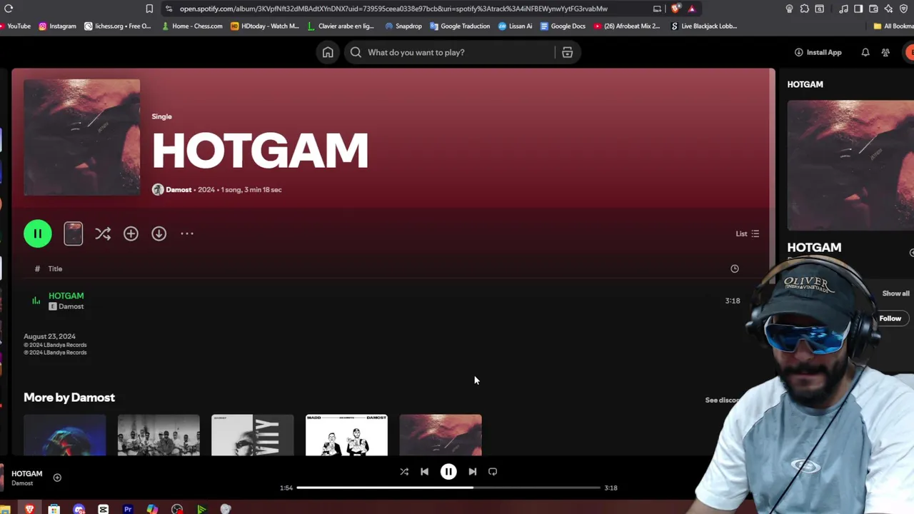The width and height of the screenshot is (914, 514).
Task: Select the HOTGAM track title in list
Action: pyautogui.click(x=66, y=296)
